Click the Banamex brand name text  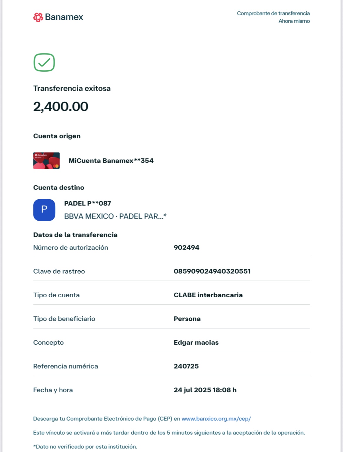pos(64,17)
